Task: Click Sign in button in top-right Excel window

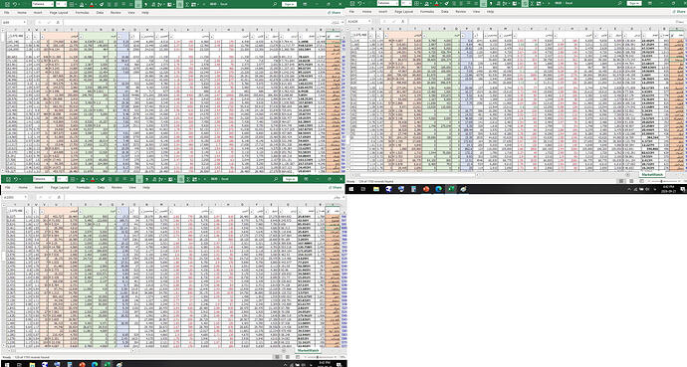Action: [634, 3]
